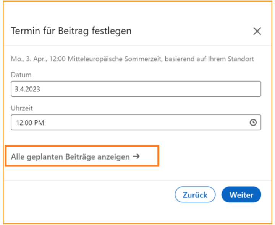
Task: Click the Uhrzeit input field
Action: (x=136, y=122)
